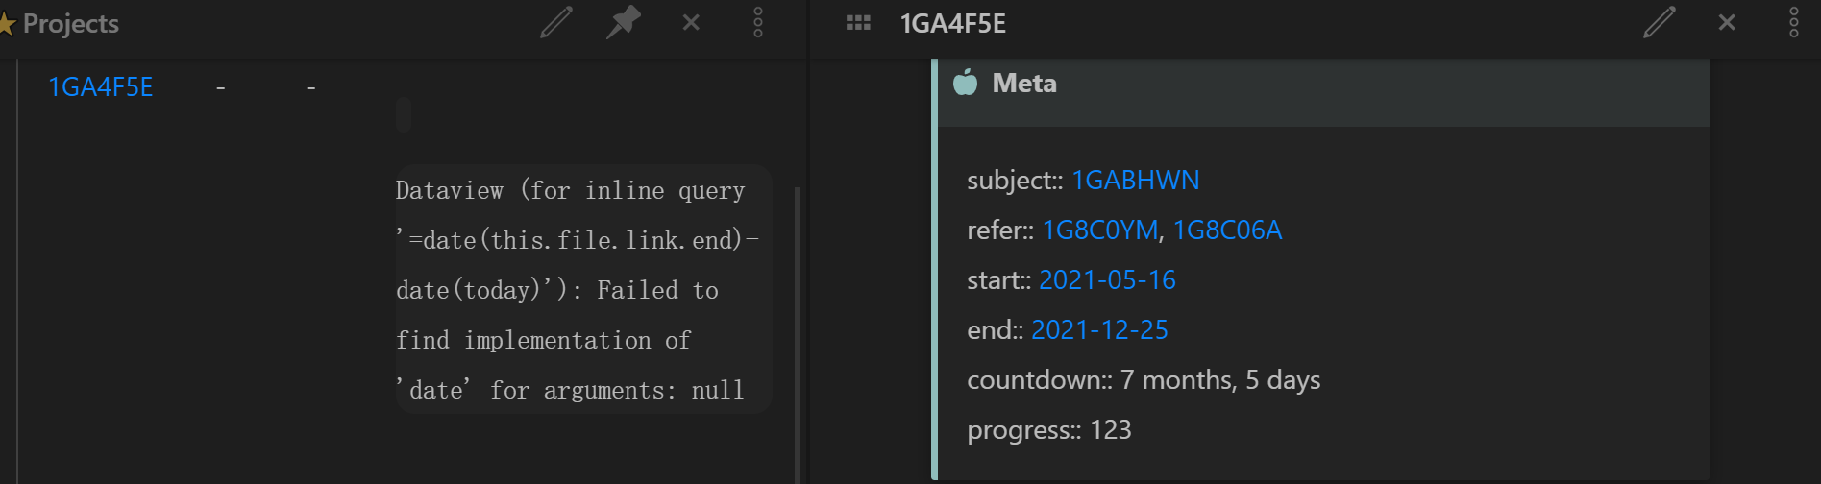Follow the refer link 1G8C0YM
The image size is (1821, 484).
coord(1100,230)
